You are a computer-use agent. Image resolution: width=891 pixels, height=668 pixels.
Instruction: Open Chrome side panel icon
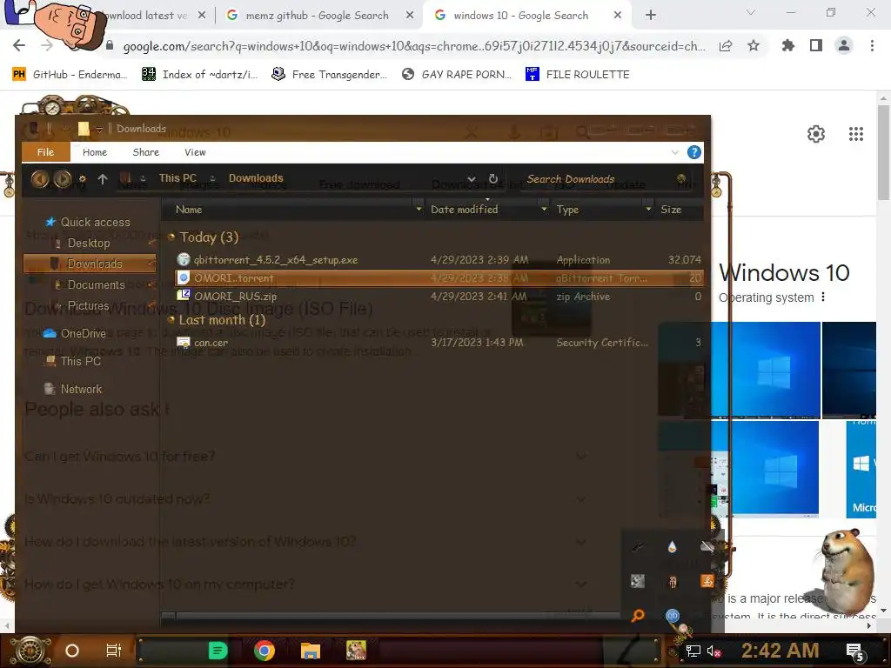816,45
